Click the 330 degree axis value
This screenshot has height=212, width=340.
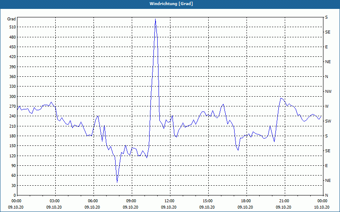point(13,86)
